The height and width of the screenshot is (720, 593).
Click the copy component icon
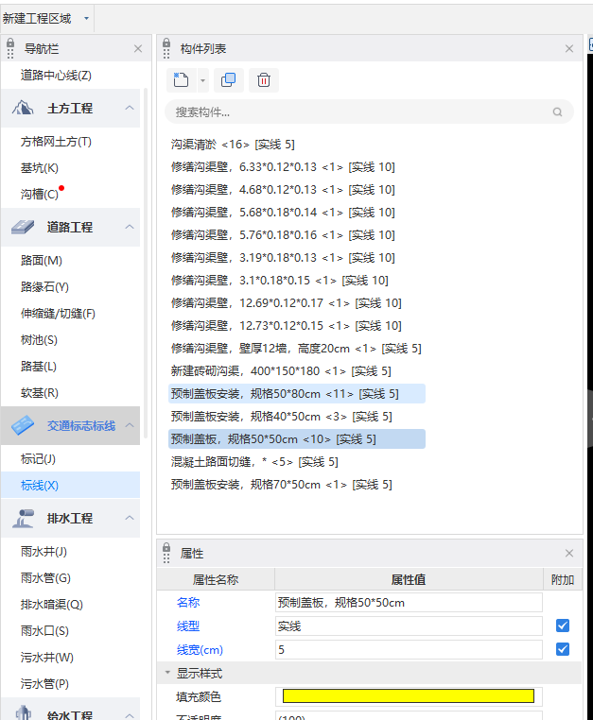[x=229, y=80]
